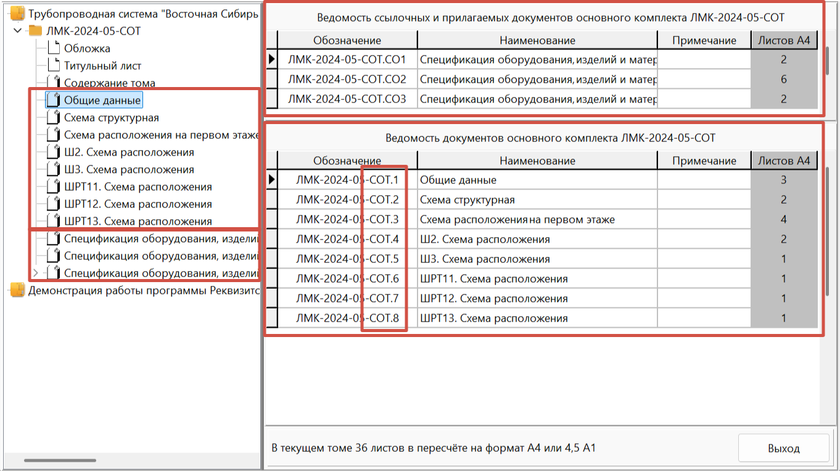The height and width of the screenshot is (471, 840).
Task: Click the ЛМК-2024-05-СОТ.СО3 cell
Action: [x=347, y=99]
